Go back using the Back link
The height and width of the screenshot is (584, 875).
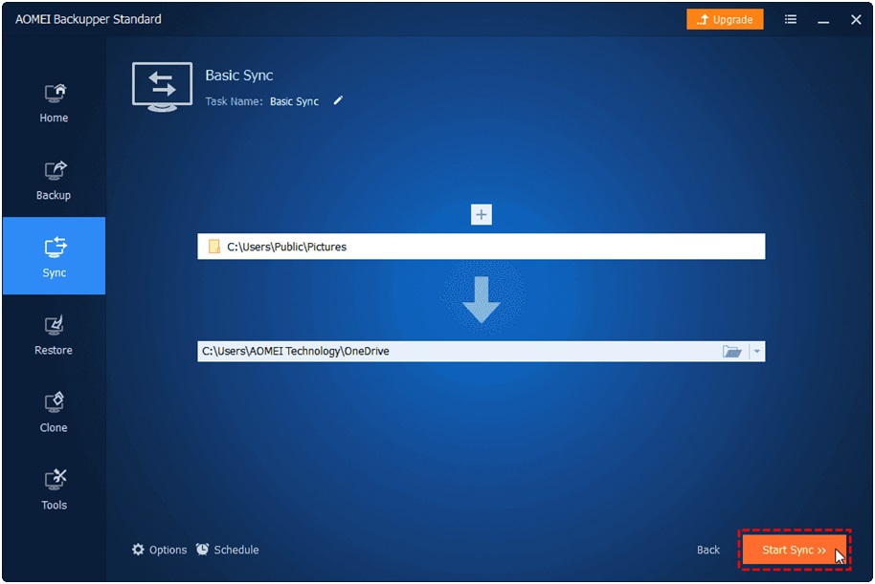pyautogui.click(x=707, y=550)
